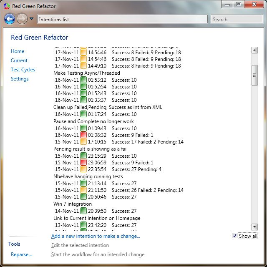Click the scrollbar down arrow

tap(254, 227)
